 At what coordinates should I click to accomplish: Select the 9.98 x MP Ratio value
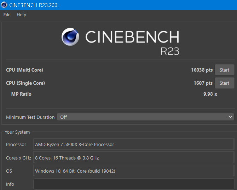(x=210, y=94)
